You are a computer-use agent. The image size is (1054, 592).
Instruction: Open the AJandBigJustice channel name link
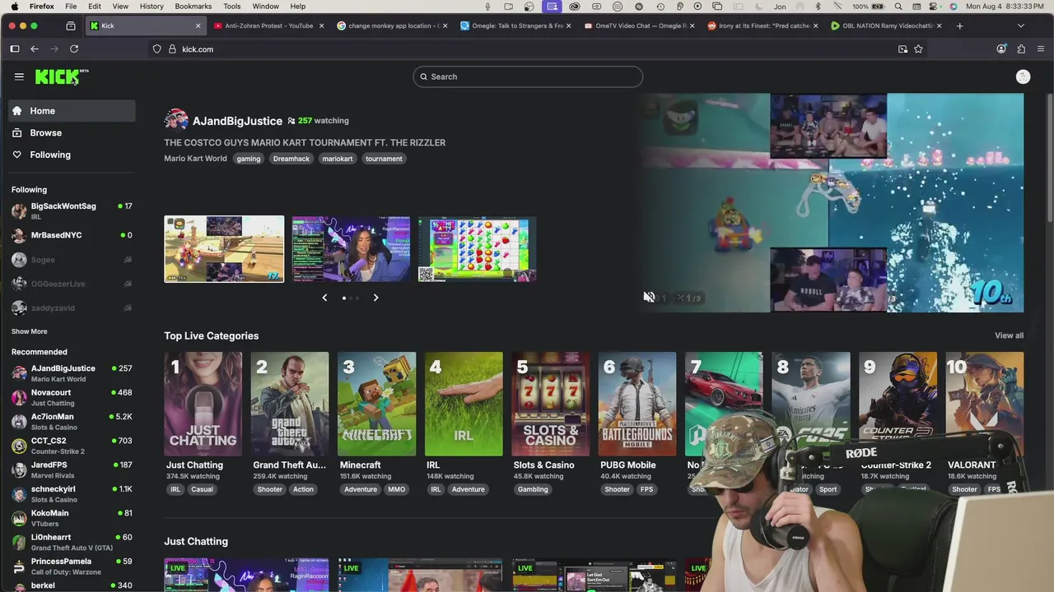tap(237, 121)
